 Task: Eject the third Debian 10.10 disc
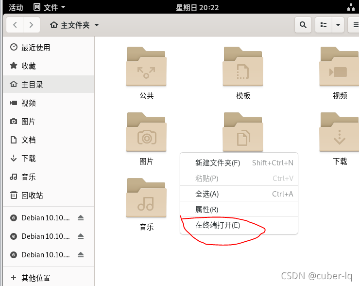point(80,255)
